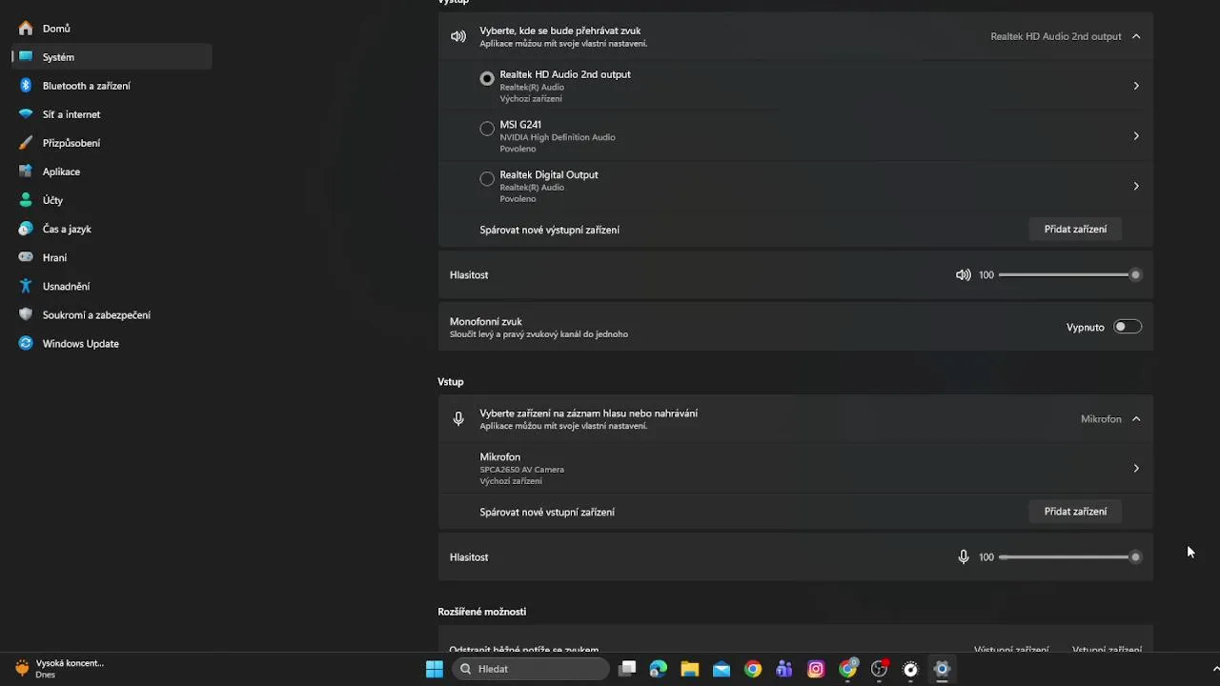Click the Účty person icon
The image size is (1220, 686).
(x=26, y=200)
